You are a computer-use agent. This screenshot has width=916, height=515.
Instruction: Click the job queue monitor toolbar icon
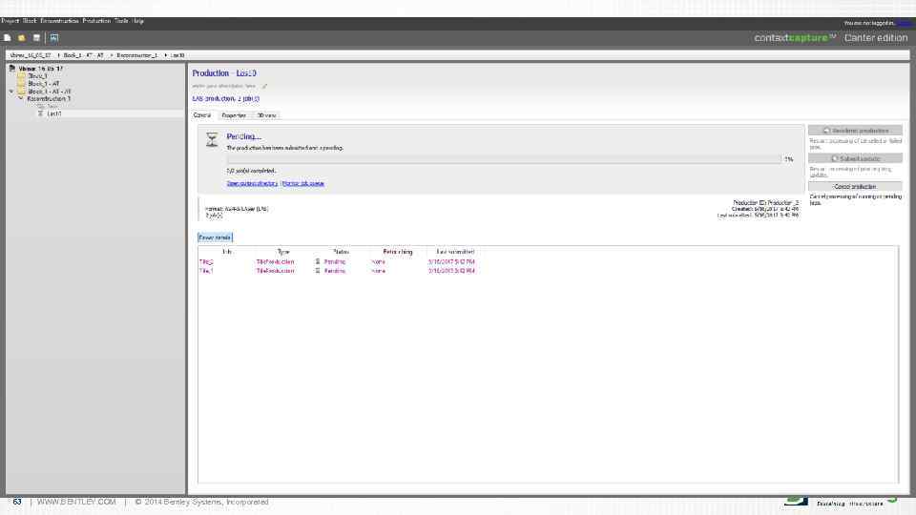tap(53, 38)
